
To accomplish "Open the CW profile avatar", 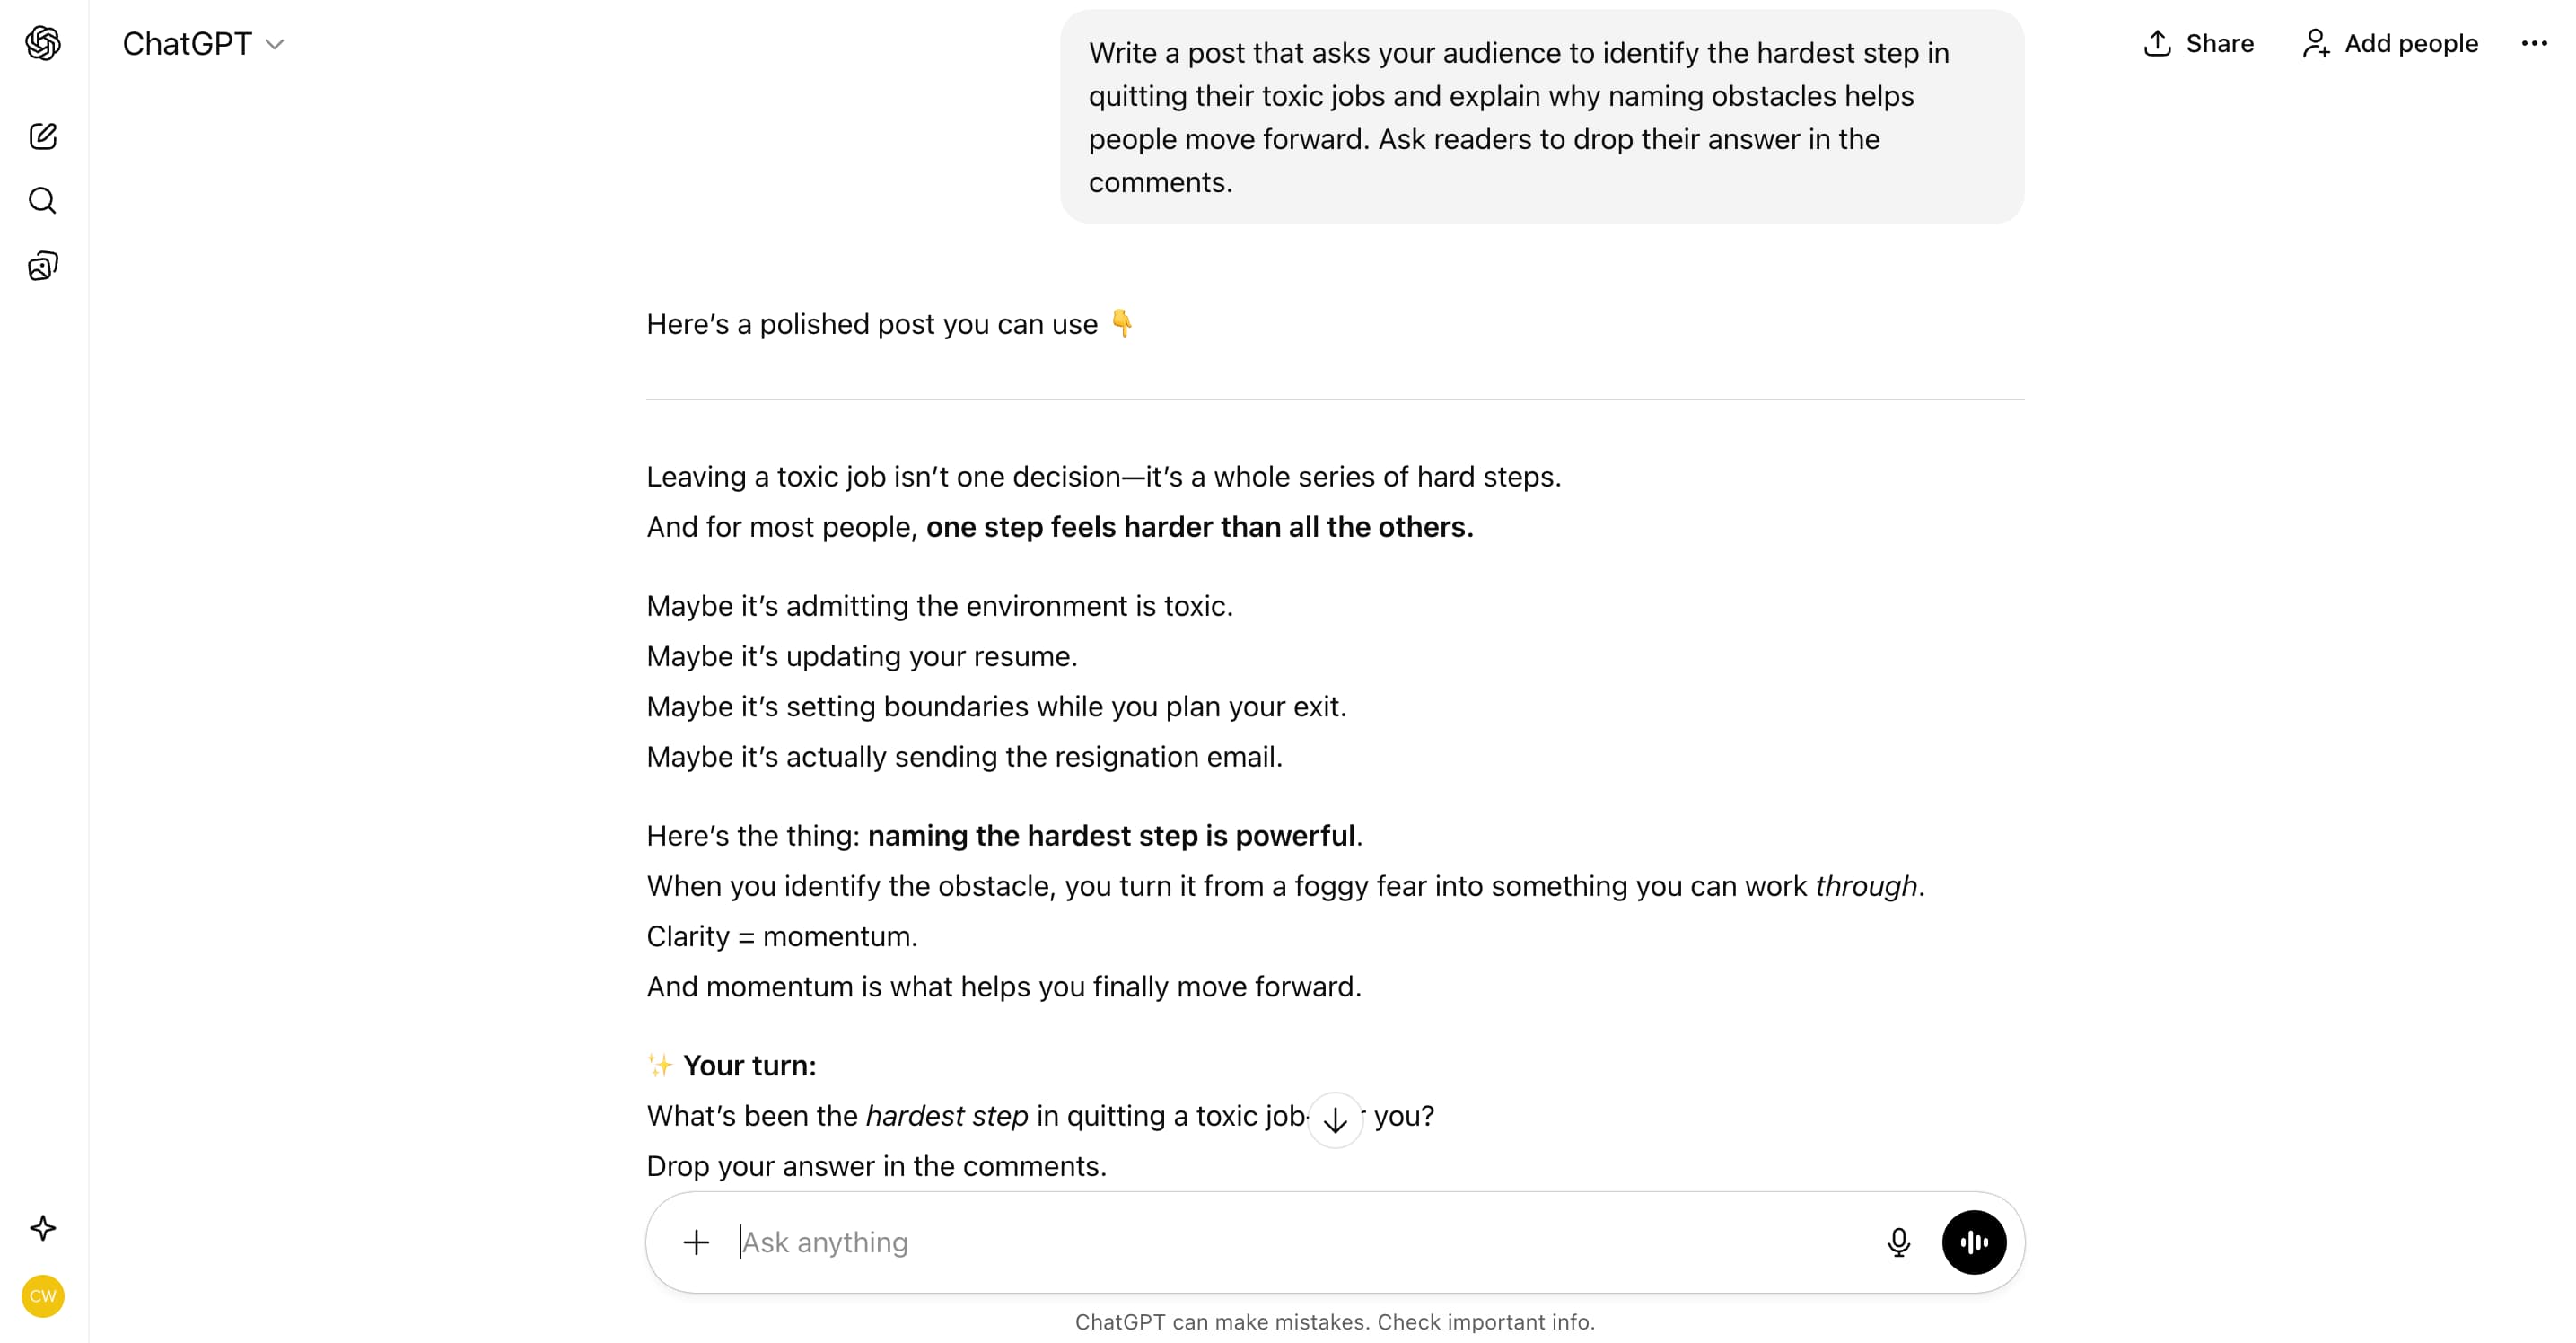I will (43, 1296).
